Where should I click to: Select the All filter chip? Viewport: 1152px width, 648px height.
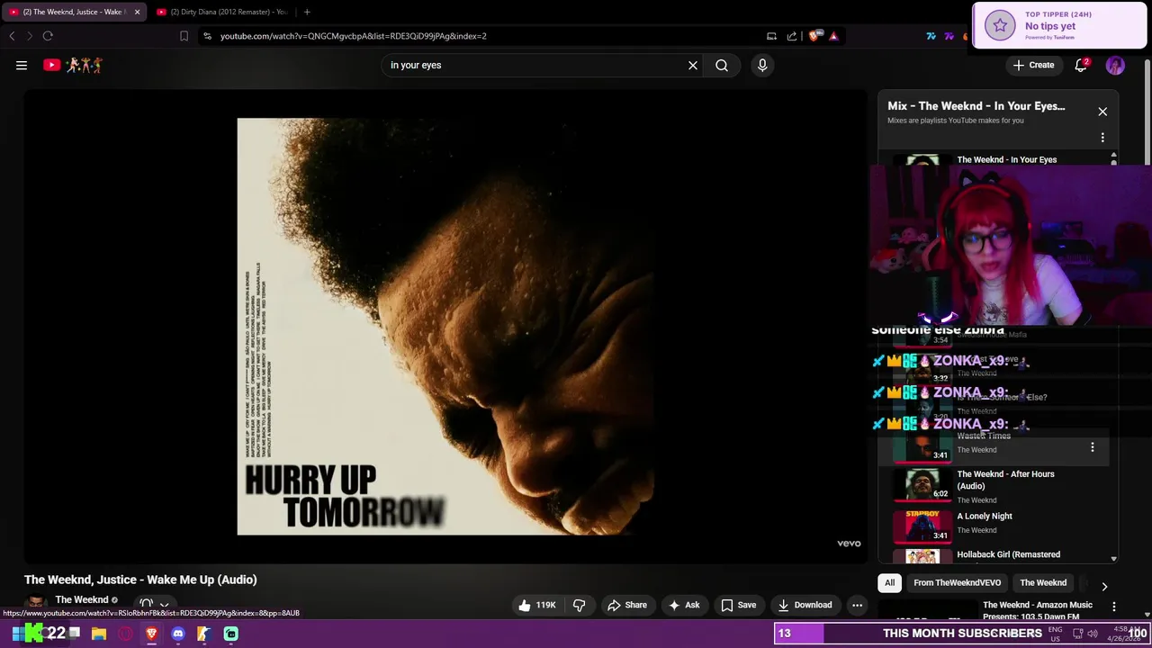[x=889, y=582]
